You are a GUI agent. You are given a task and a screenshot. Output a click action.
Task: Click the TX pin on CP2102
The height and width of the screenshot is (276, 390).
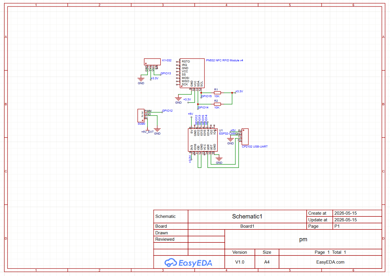pyautogui.click(x=240, y=137)
